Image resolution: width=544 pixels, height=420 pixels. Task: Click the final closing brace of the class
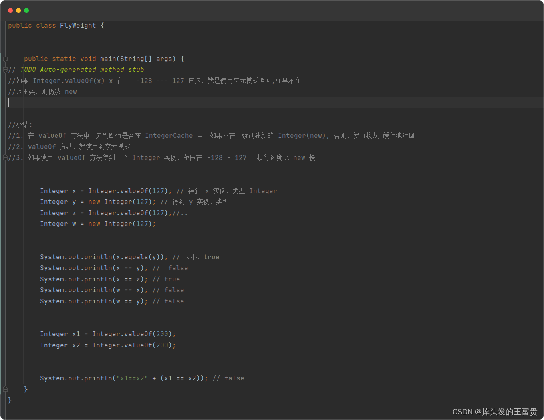click(10, 400)
